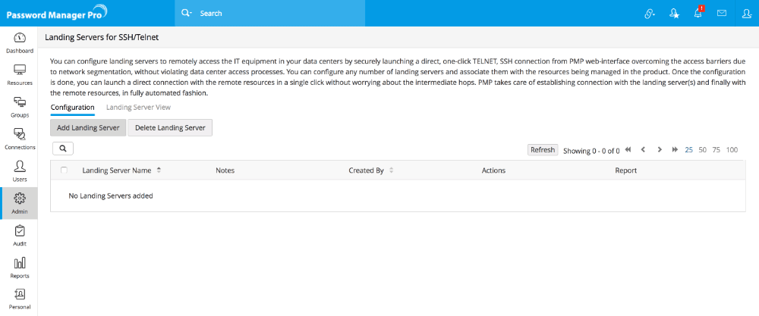Viewport: 759px width, 316px height.
Task: Click the Password Manager Pro logo
Action: (x=57, y=14)
